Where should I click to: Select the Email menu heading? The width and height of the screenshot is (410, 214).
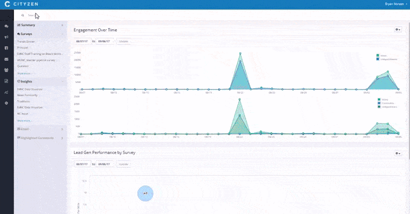click(23, 129)
